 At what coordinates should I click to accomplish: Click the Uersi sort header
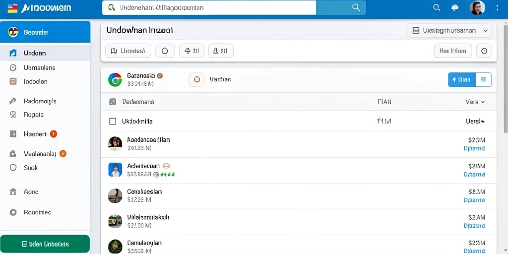click(x=475, y=122)
